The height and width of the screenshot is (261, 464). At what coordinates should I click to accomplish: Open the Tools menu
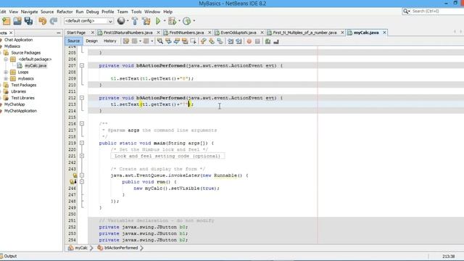pyautogui.click(x=136, y=12)
